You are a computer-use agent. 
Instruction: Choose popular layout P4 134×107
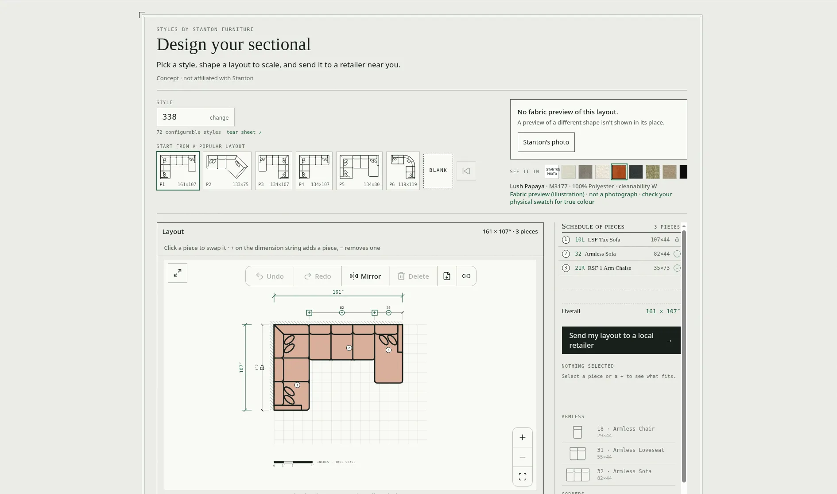click(314, 171)
